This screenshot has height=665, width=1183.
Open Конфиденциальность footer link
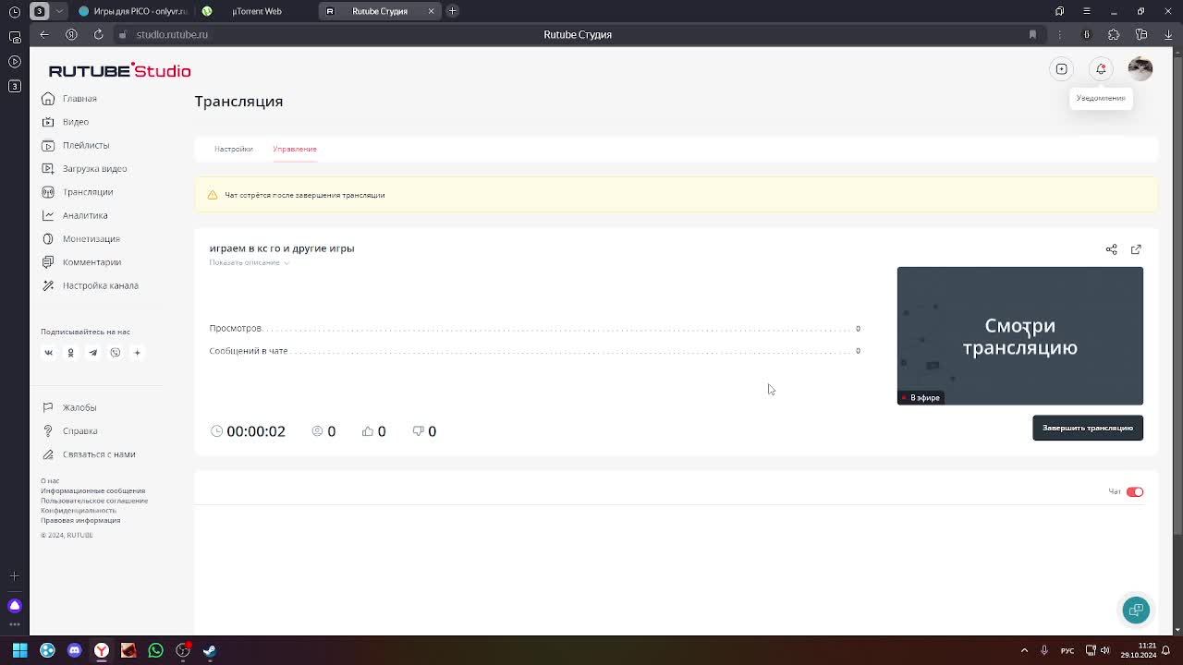click(79, 511)
